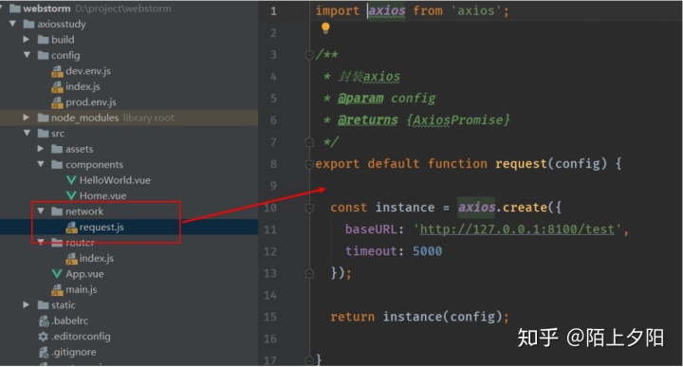
Task: Click line number 15 in the gutter
Action: click(270, 317)
